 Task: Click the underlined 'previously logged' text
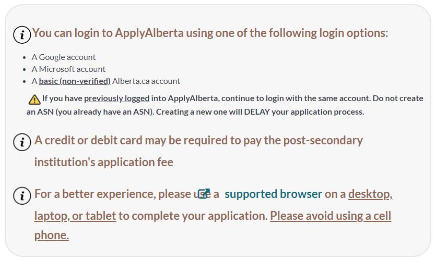click(x=117, y=98)
